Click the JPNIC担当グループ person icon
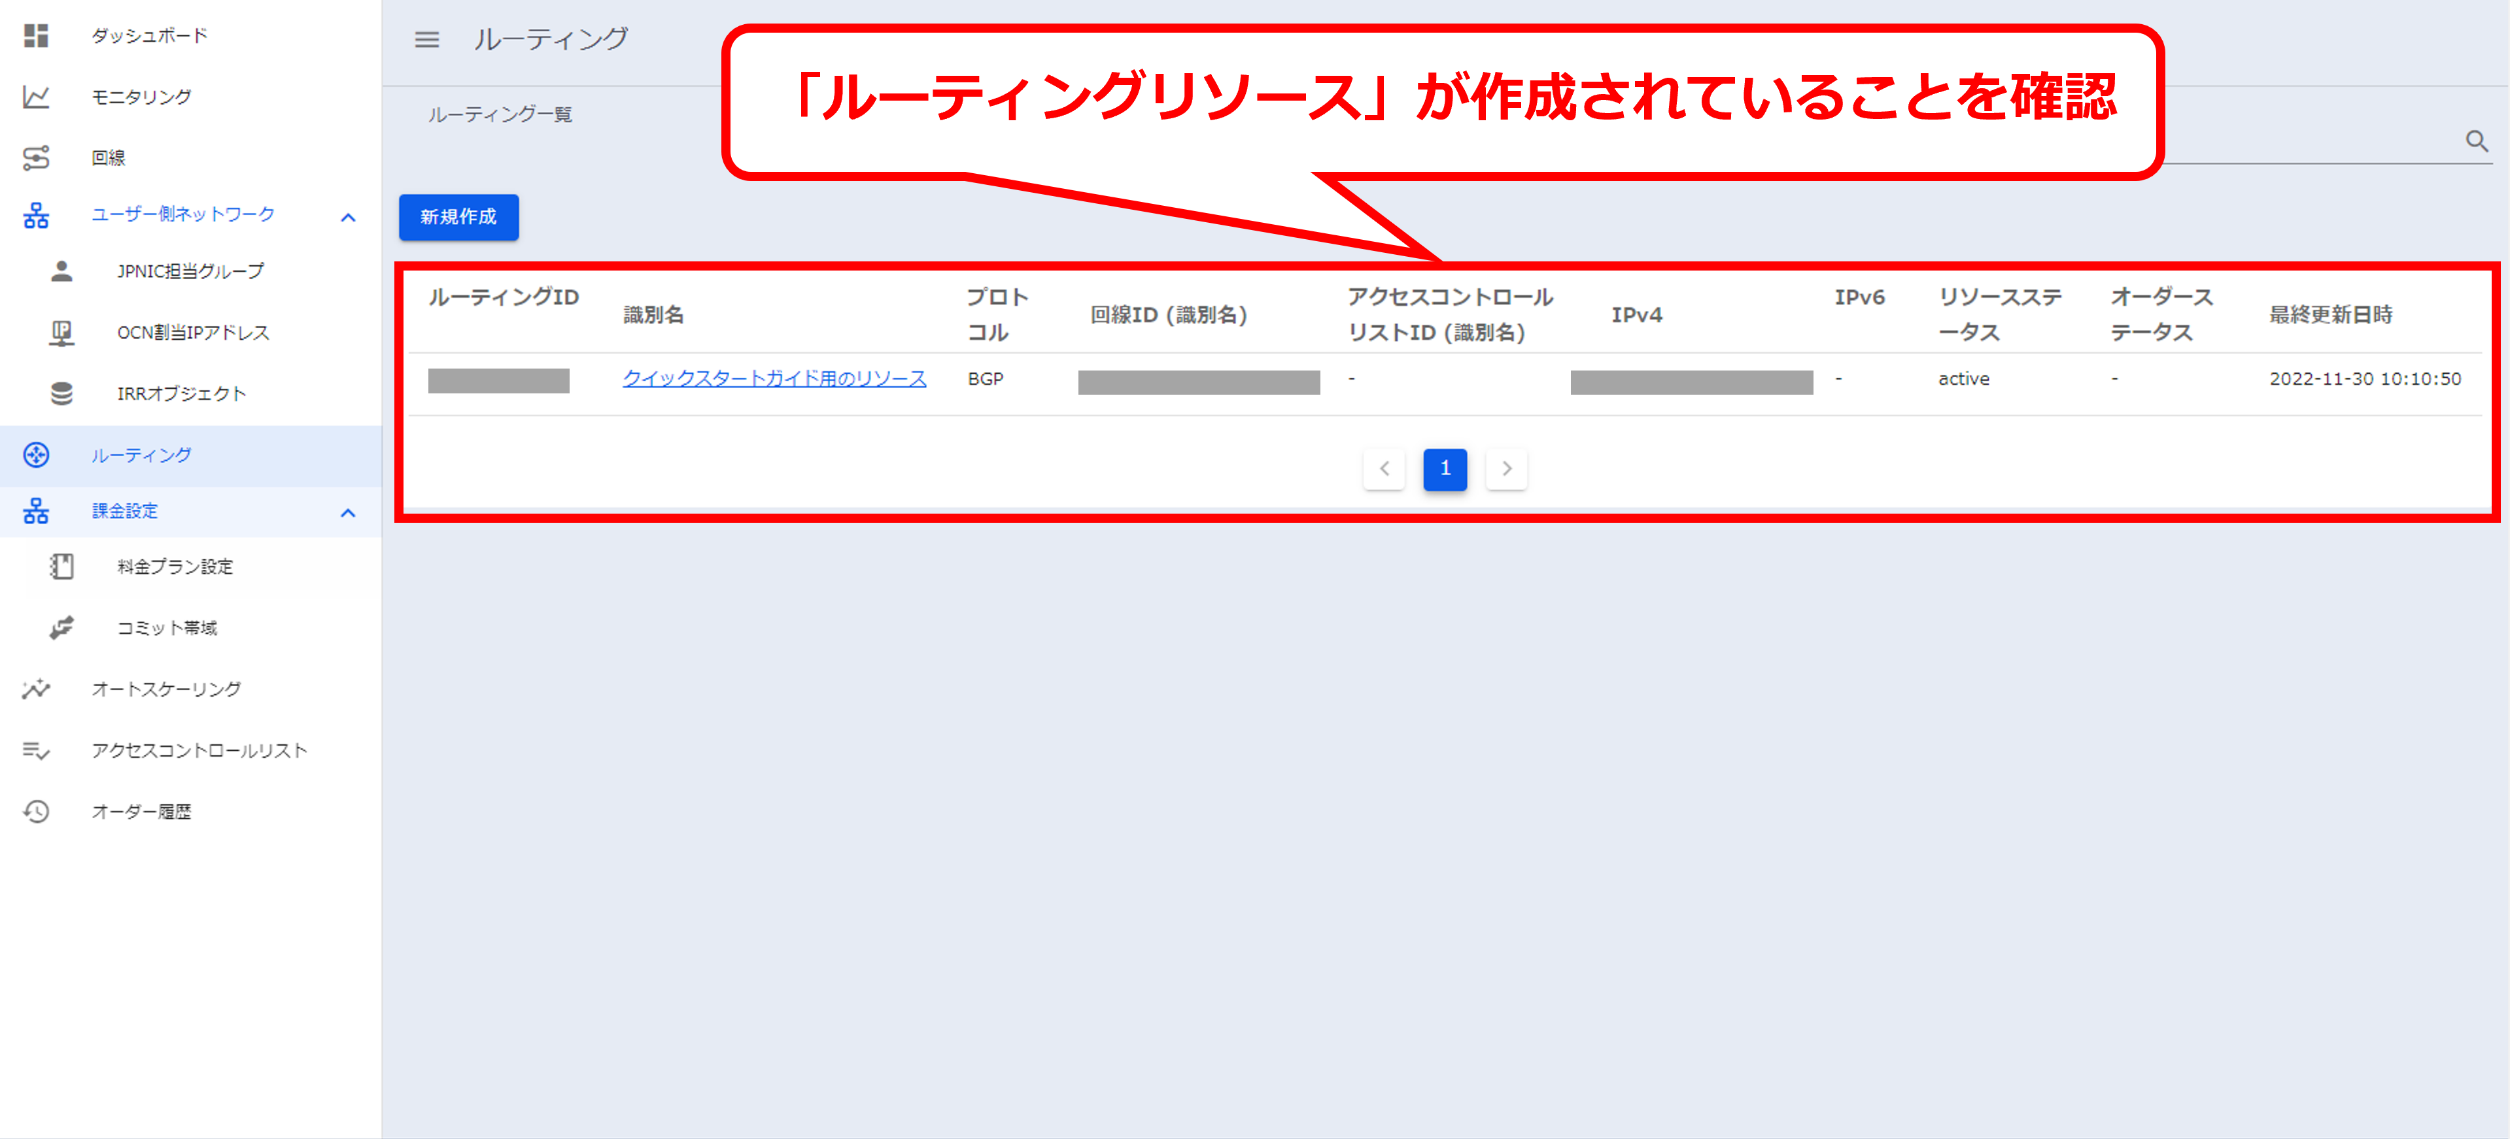Image resolution: width=2510 pixels, height=1139 pixels. pos(61,272)
